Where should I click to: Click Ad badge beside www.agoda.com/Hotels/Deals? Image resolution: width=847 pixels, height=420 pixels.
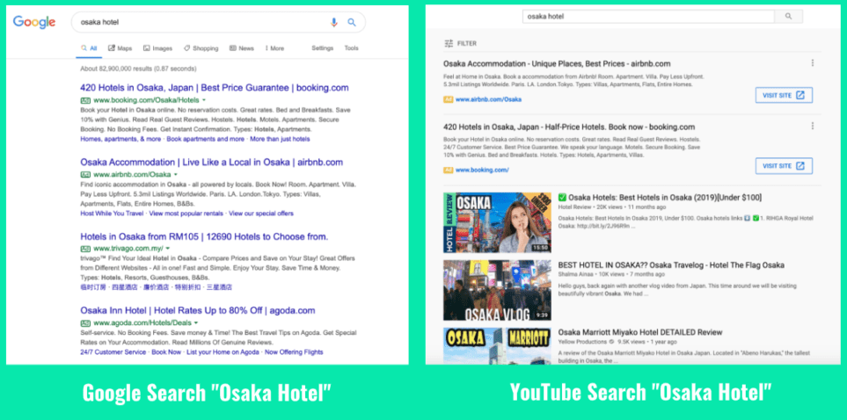point(85,322)
